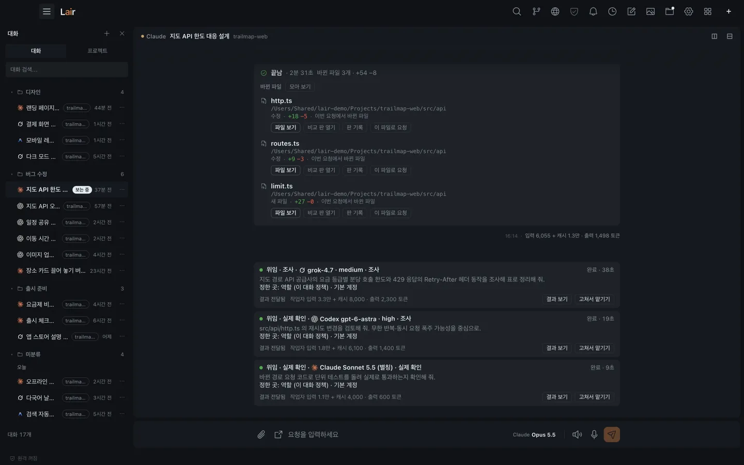Image resolution: width=744 pixels, height=465 pixels.
Task: Click the plus icon at the toolbar's far right
Action: point(729,11)
